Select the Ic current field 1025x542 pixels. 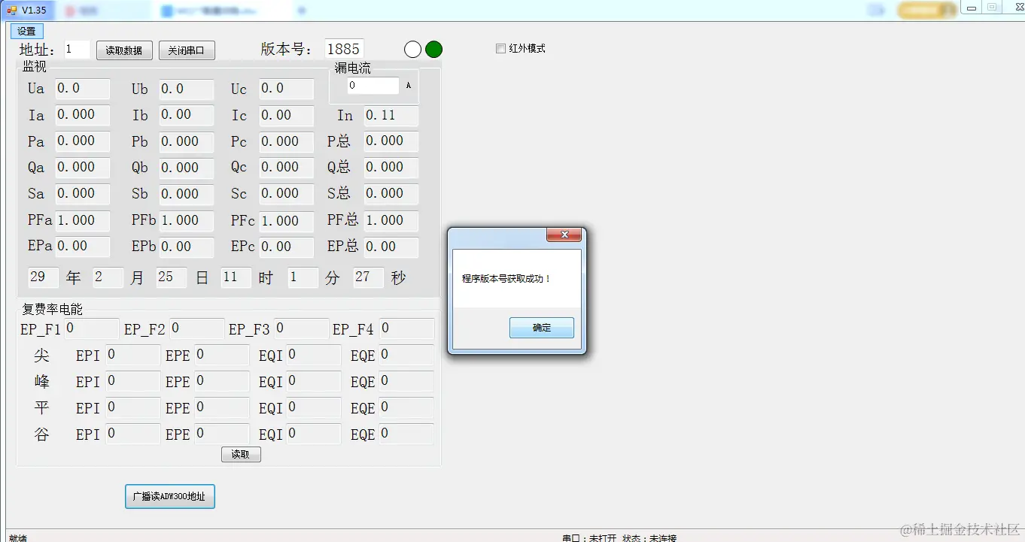pyautogui.click(x=287, y=116)
